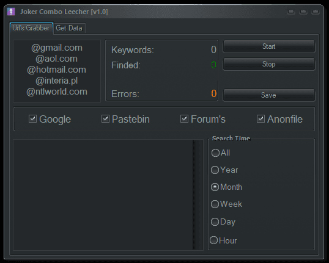Click the @gmail.com keyword entry

coord(57,48)
